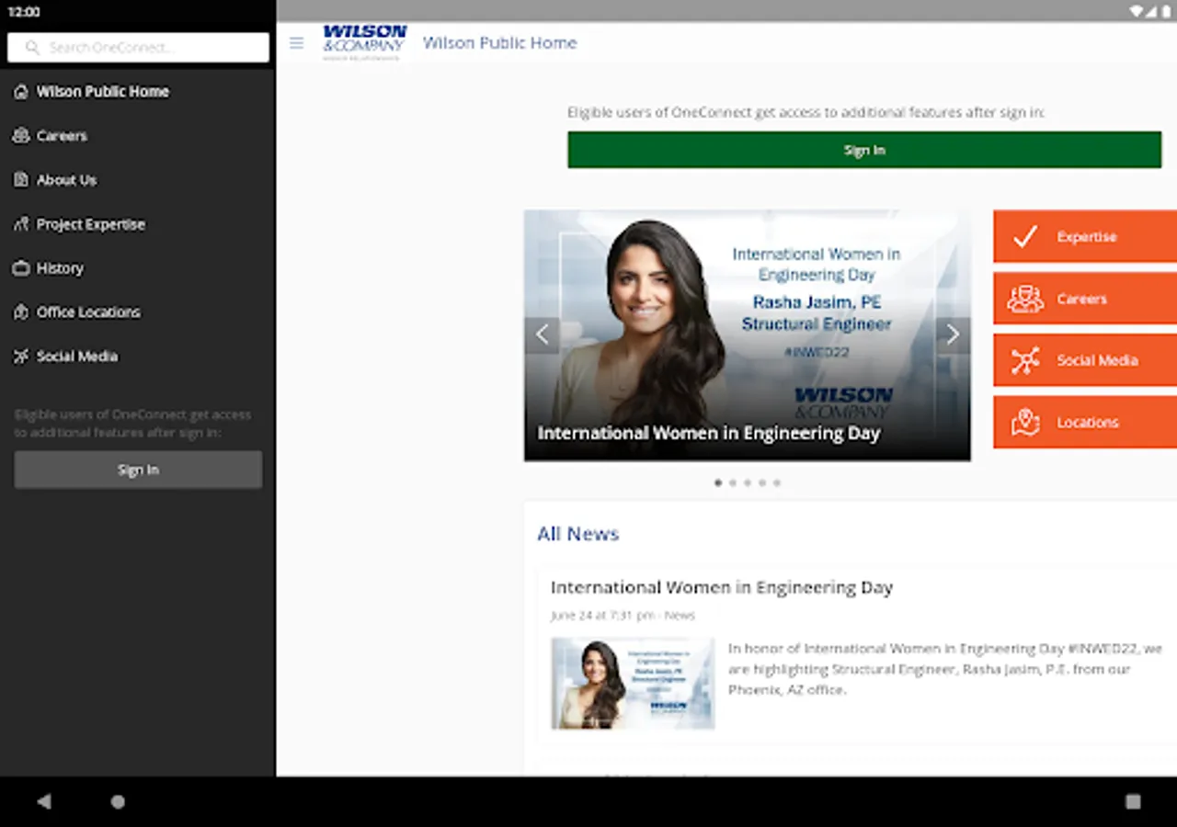This screenshot has height=827, width=1177.
Task: Open the International Women in Engineering Day article title
Action: (722, 587)
